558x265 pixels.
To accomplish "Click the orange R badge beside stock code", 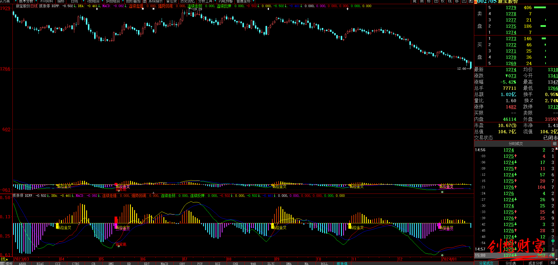I will (475, 2).
